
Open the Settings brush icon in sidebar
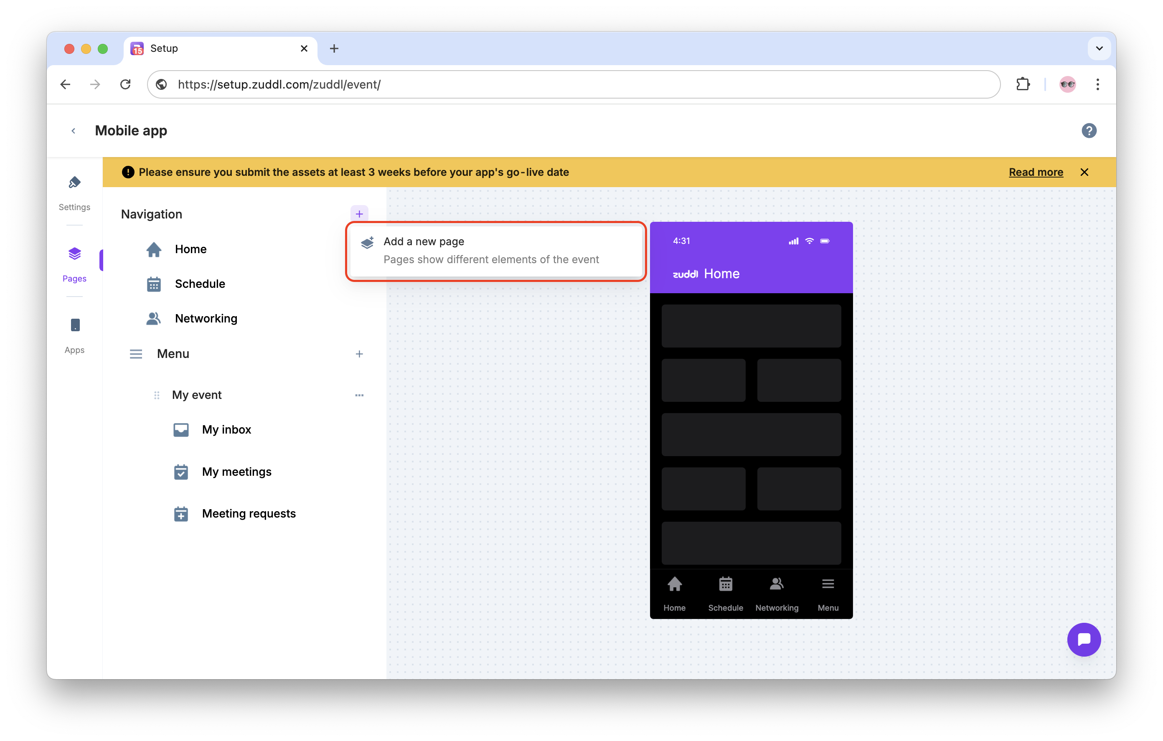click(74, 183)
